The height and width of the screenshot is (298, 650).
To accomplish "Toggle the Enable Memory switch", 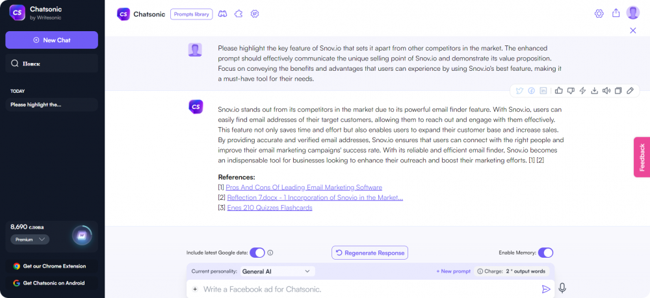I will click(x=545, y=253).
